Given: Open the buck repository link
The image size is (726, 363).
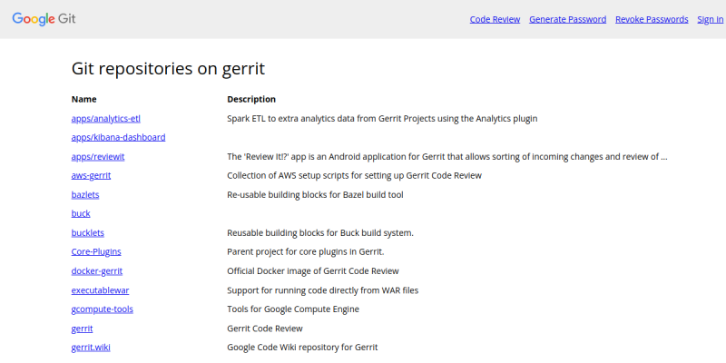Looking at the screenshot, I should (81, 214).
